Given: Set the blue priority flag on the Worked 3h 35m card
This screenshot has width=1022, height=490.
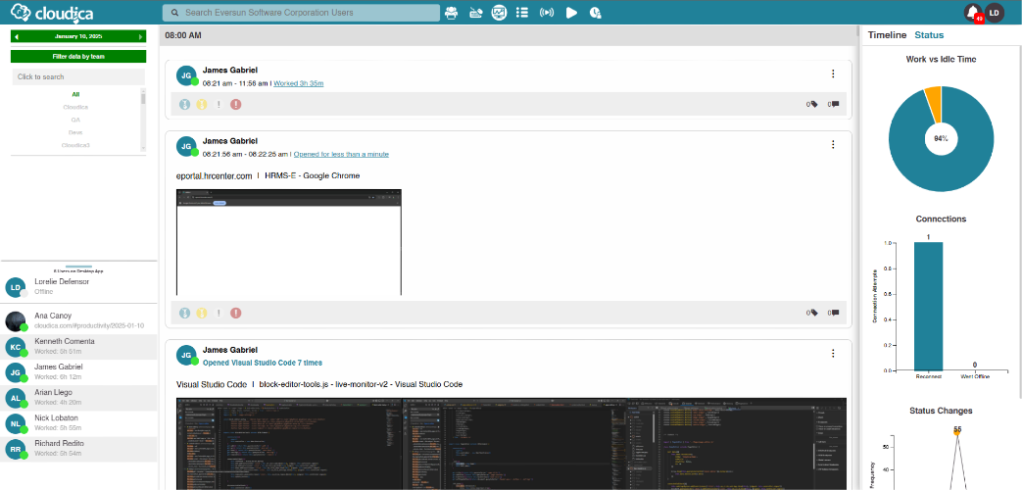Looking at the screenshot, I should [x=184, y=104].
